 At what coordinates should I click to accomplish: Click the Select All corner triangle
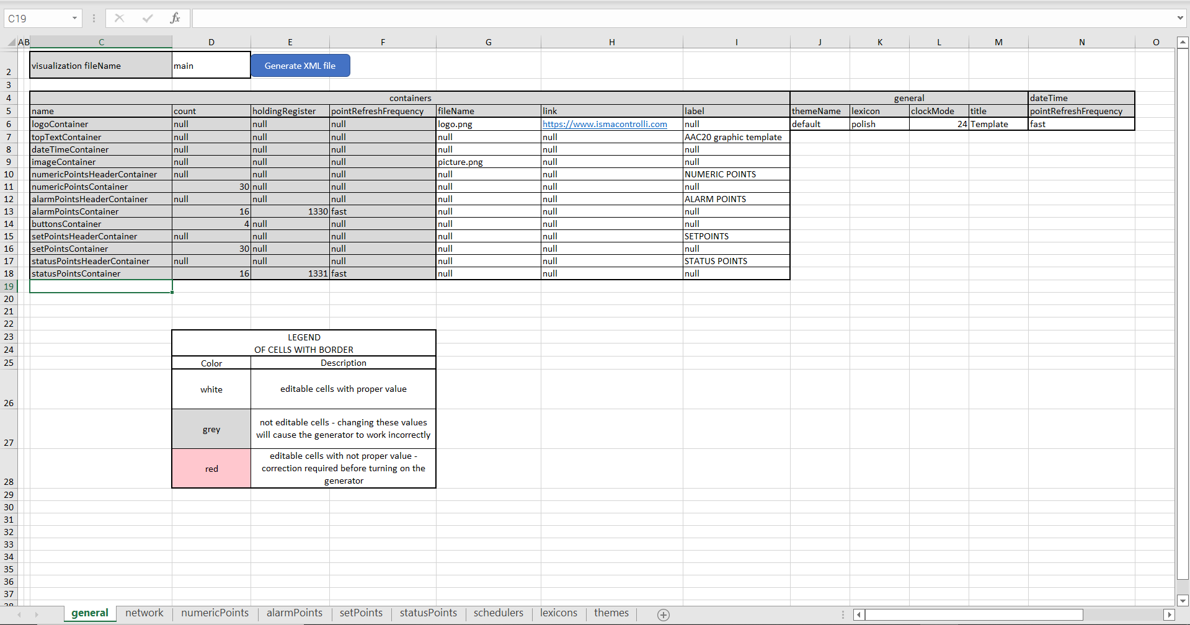(x=11, y=42)
